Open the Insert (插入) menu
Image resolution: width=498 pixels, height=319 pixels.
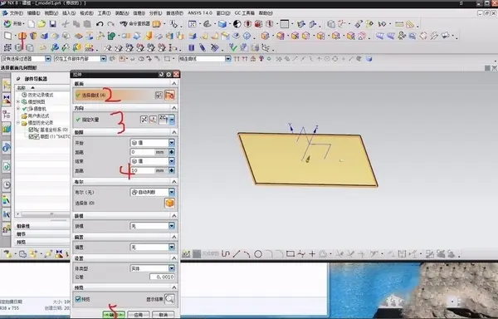pyautogui.click(x=69, y=13)
